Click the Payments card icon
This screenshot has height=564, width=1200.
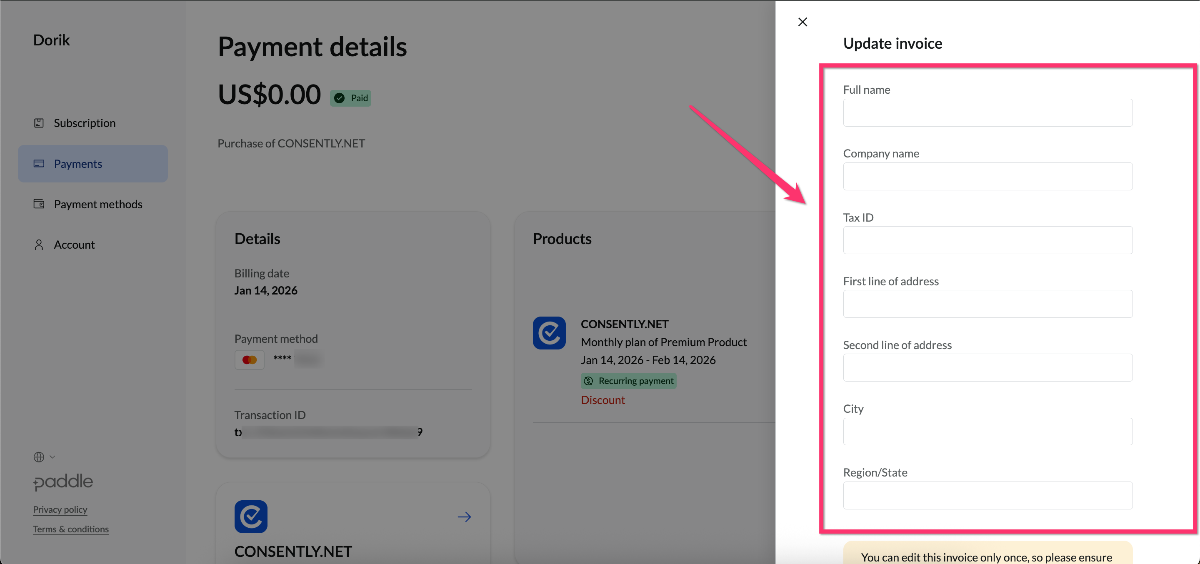point(39,163)
